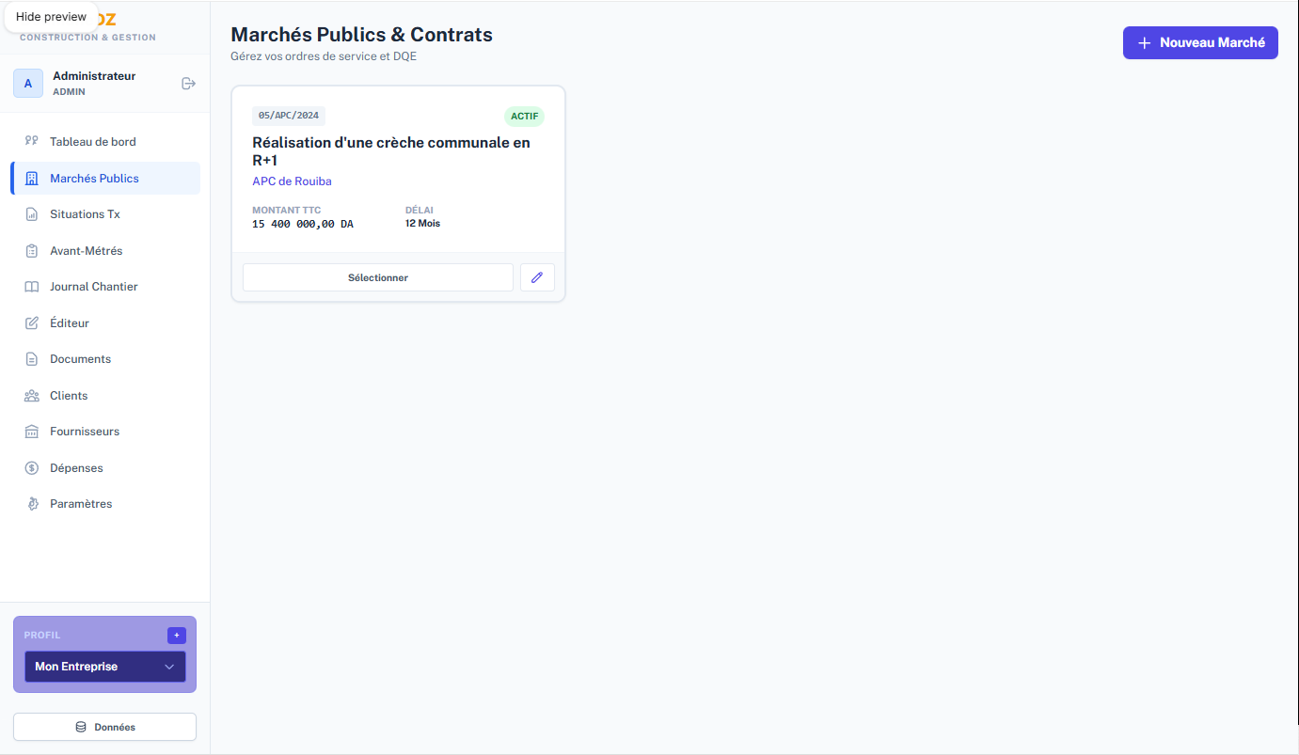1299x755 pixels.
Task: Open the Situations Tx menu item
Action: pyautogui.click(x=85, y=214)
